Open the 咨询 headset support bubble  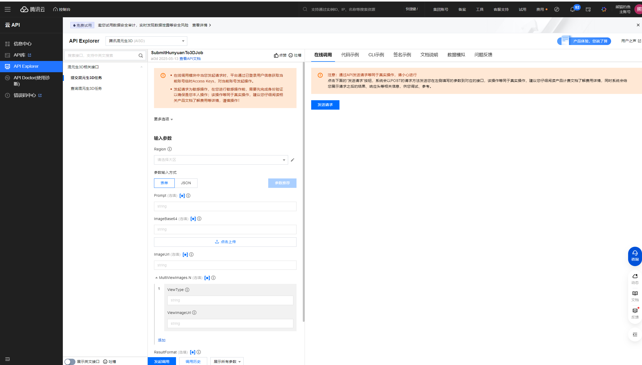(x=635, y=256)
